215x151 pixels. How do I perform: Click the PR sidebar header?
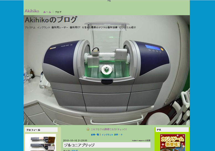click(x=159, y=130)
